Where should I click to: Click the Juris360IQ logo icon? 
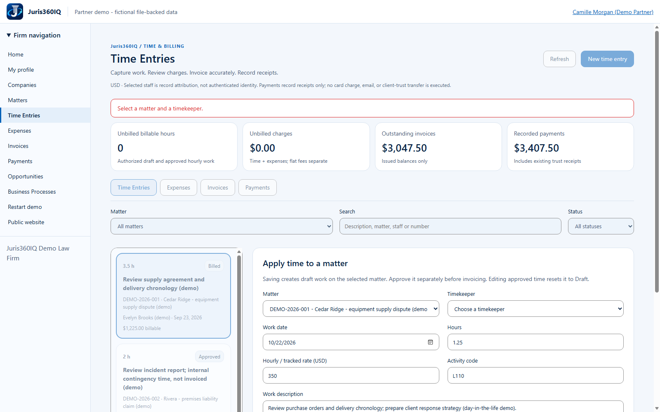pyautogui.click(x=15, y=12)
